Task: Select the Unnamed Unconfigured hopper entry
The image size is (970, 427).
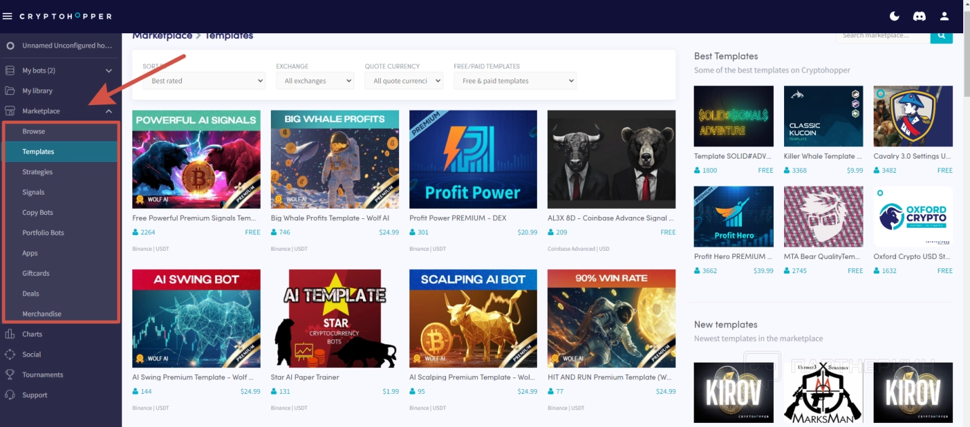Action: coord(60,46)
